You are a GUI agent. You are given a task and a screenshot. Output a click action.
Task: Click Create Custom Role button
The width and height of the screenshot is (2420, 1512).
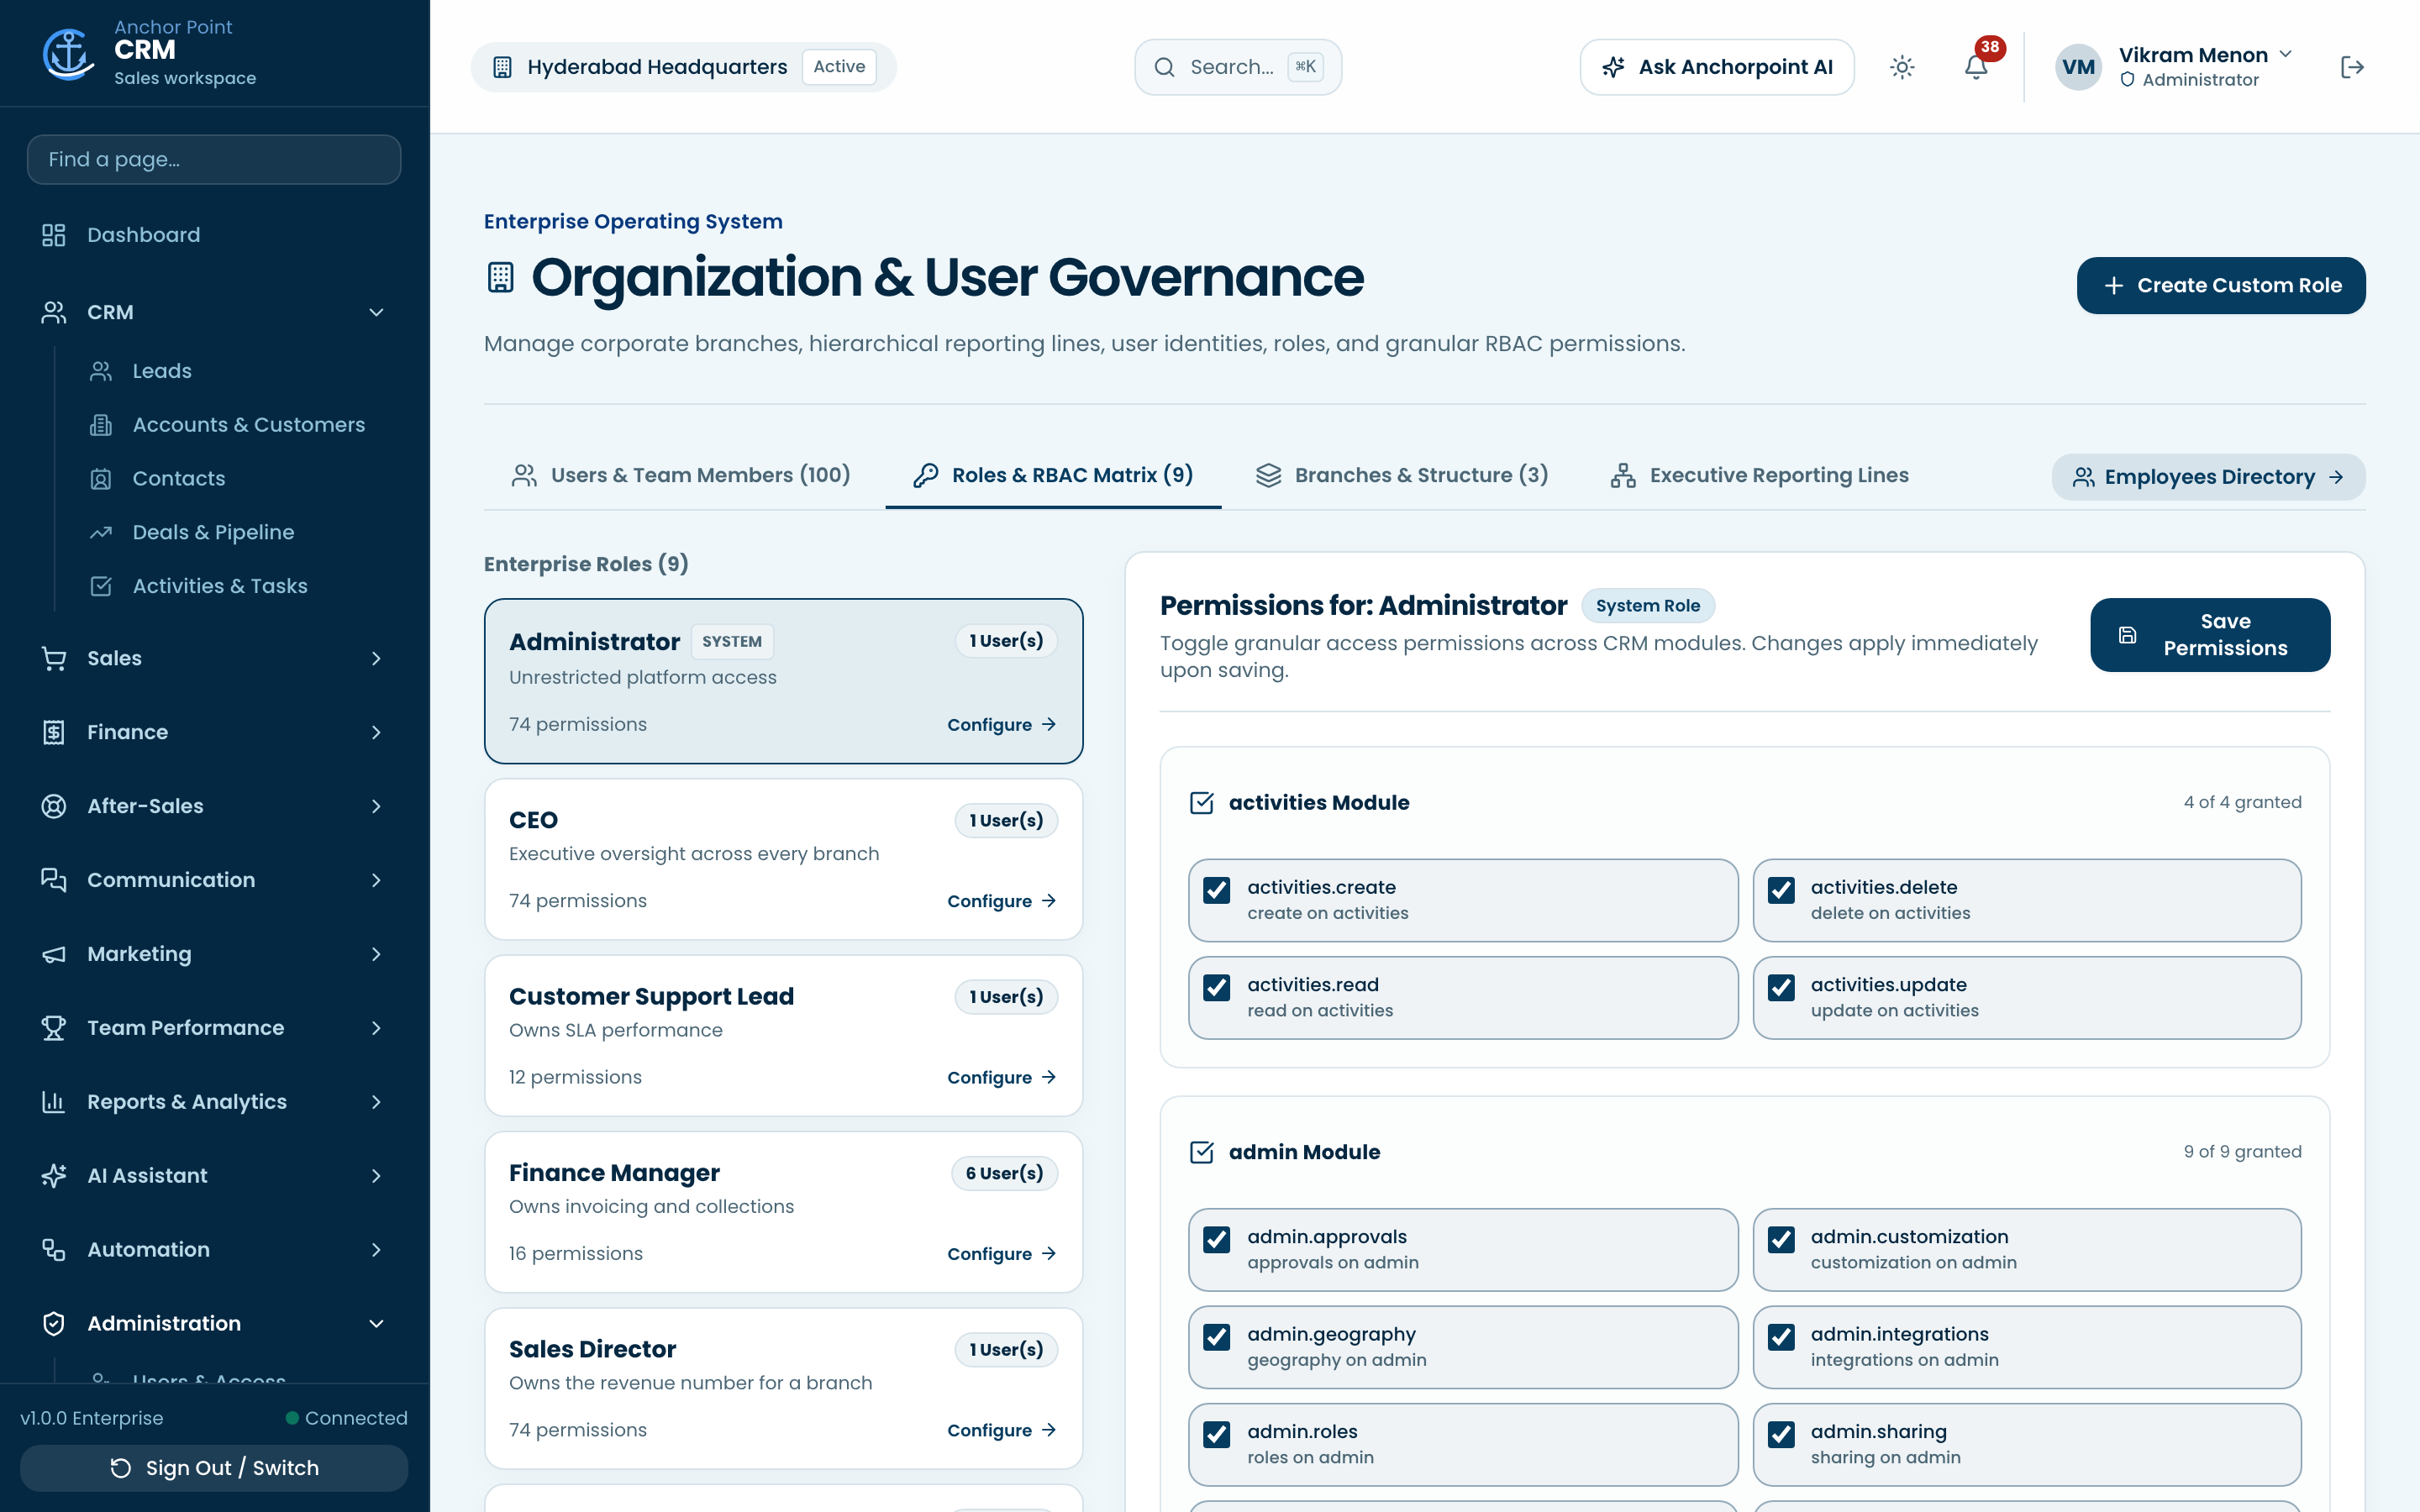point(2221,286)
